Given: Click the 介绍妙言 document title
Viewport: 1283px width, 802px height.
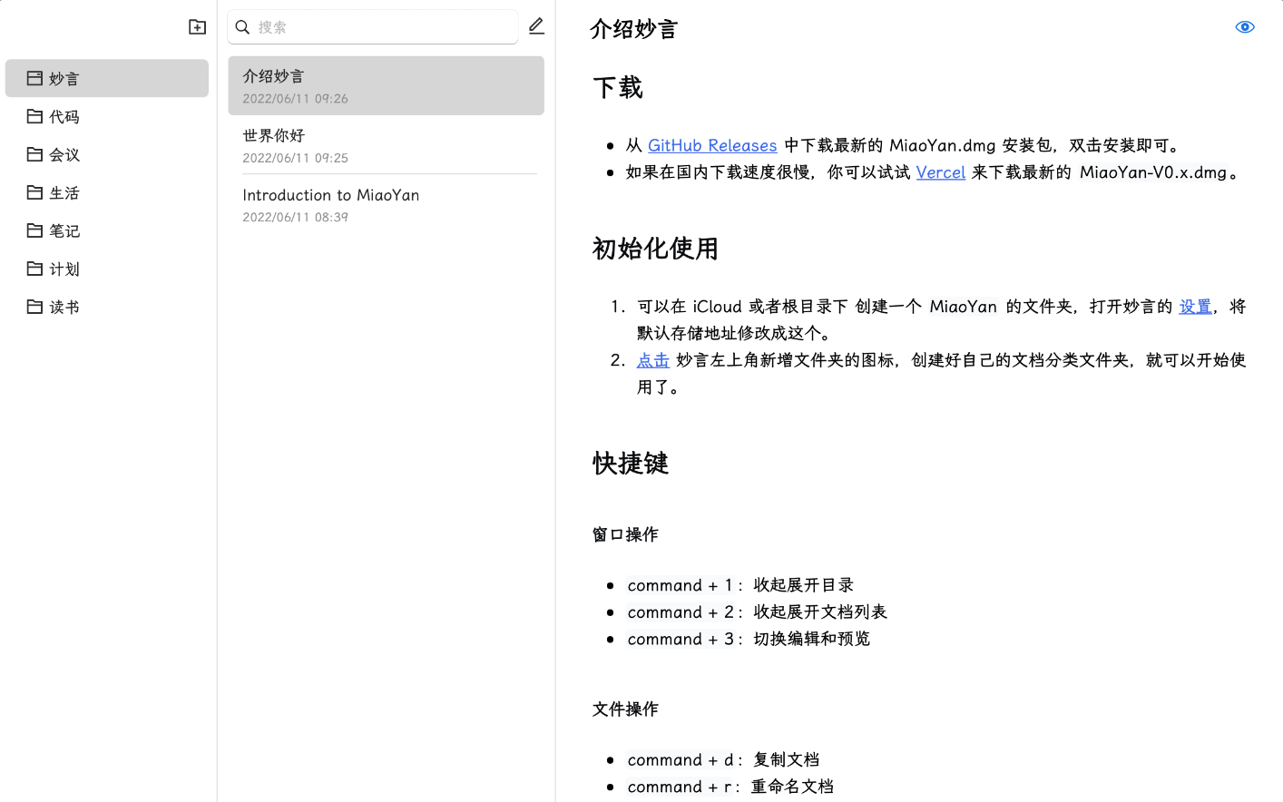Looking at the screenshot, I should [x=633, y=29].
